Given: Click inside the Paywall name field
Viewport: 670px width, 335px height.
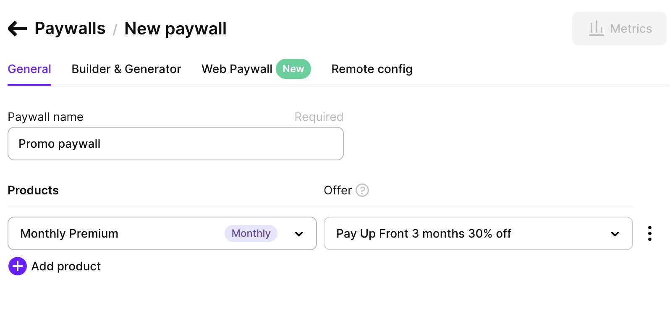Looking at the screenshot, I should click(x=175, y=143).
